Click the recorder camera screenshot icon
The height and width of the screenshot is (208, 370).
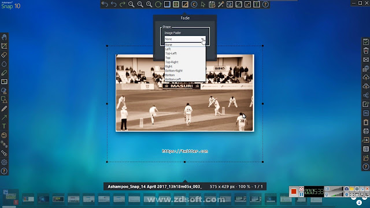[x=346, y=189]
